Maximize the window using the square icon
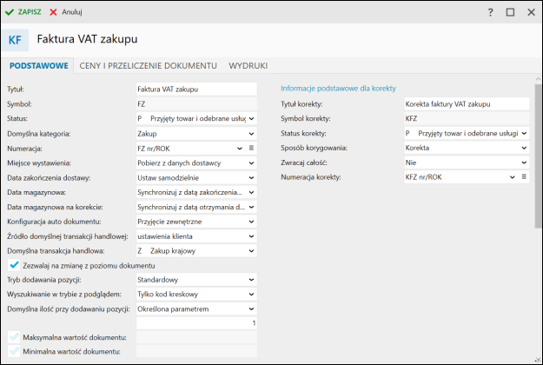Viewport: 543px width, 365px height. [x=510, y=12]
